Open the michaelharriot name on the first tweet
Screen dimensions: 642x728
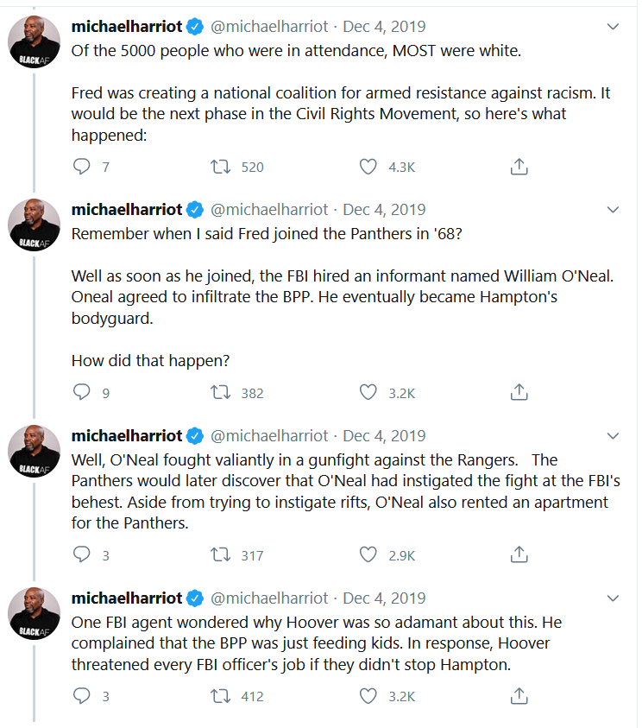click(x=126, y=27)
